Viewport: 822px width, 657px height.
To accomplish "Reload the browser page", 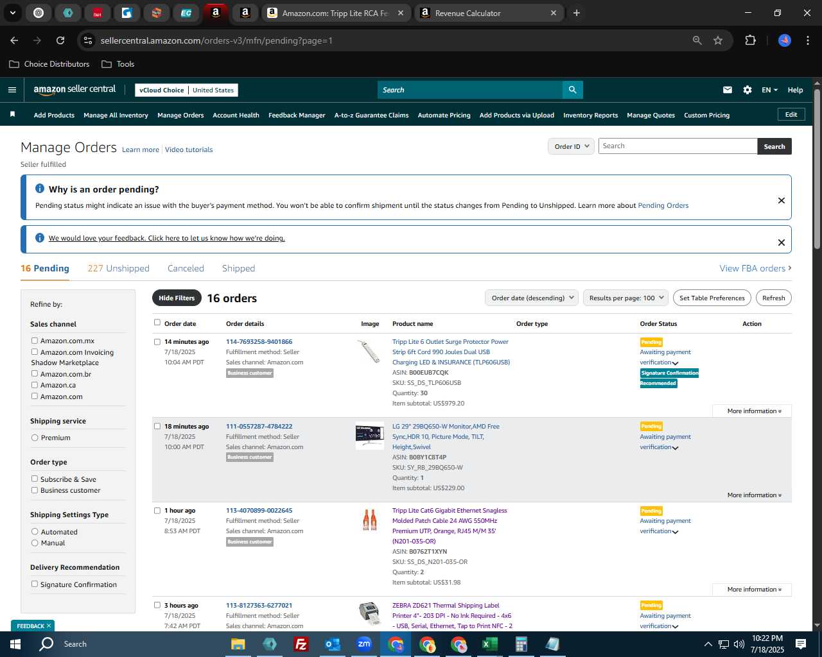I will 60,40.
